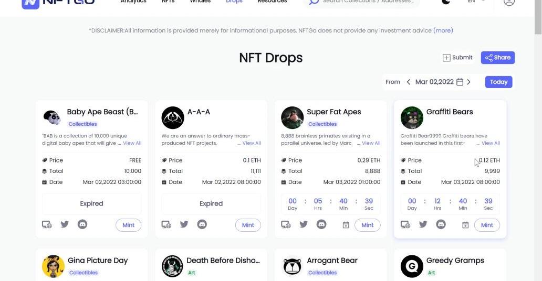
Task: Add Super Fat Apes drop to calendar
Action: pyautogui.click(x=346, y=225)
